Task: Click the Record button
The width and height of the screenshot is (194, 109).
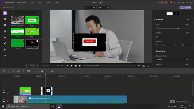Action: click(7, 8)
